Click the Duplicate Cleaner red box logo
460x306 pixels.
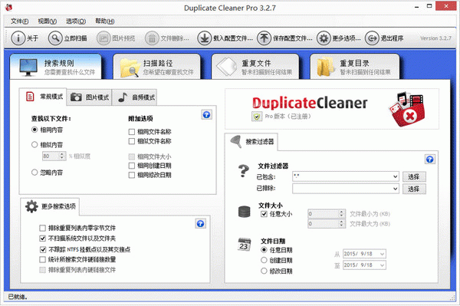407,109
